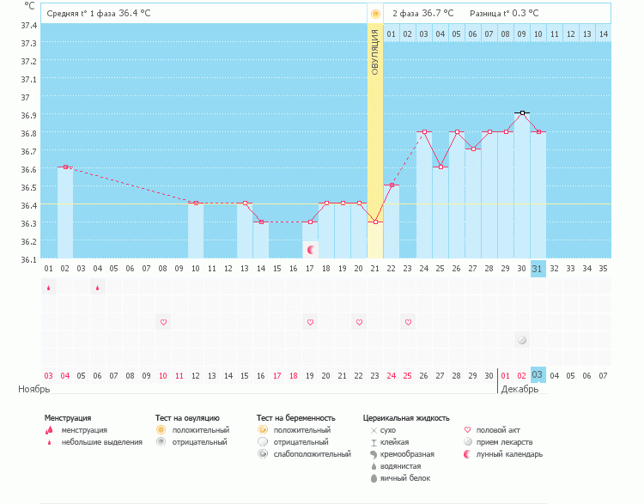
Task: Click the weakly positive pregnancy test legend icon
Action: pos(262,454)
